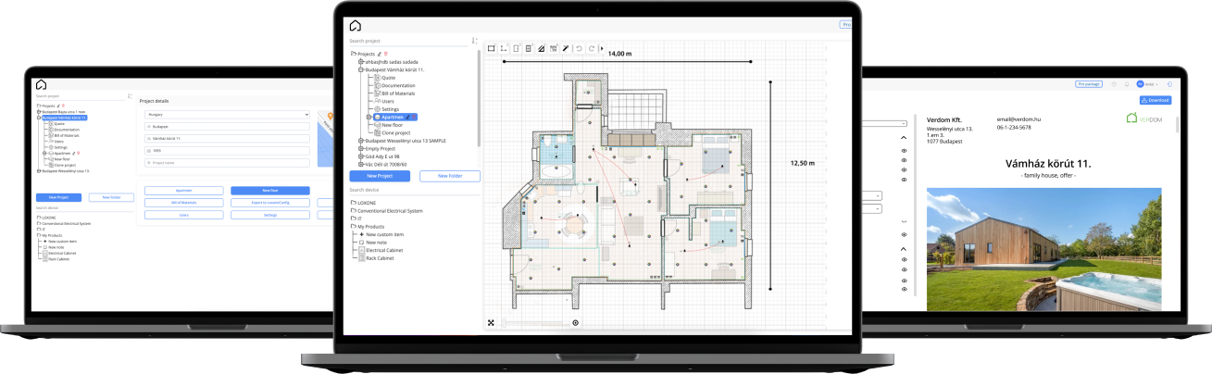The image size is (1212, 374).
Task: Click Search device field in center window
Action: coord(414,190)
